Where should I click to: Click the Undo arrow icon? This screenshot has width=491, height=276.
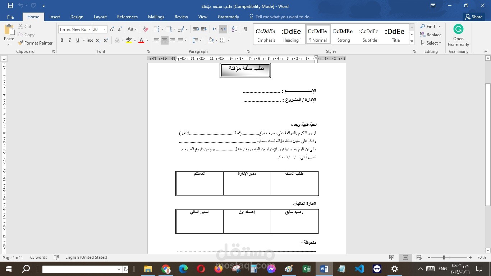[21, 6]
